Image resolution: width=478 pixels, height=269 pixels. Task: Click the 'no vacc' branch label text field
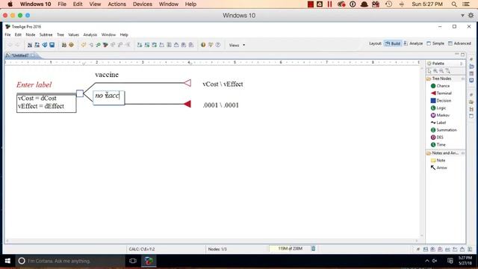click(108, 98)
